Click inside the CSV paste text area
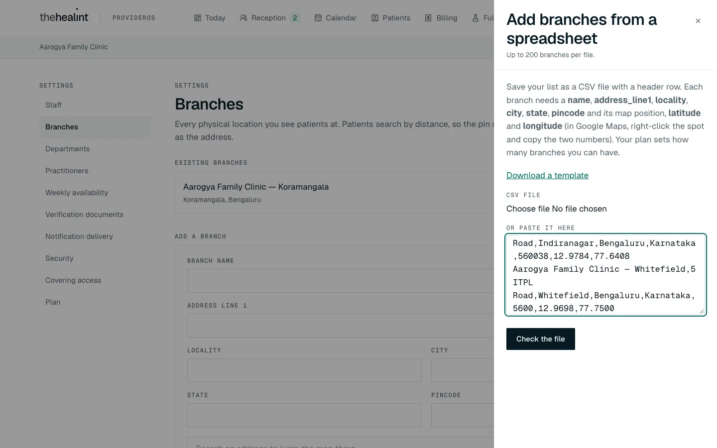 (606, 275)
